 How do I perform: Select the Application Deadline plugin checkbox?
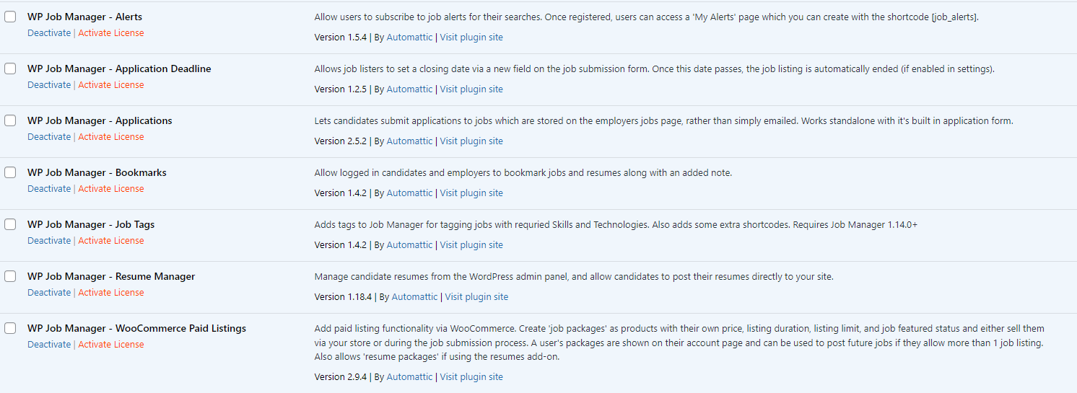click(10, 69)
